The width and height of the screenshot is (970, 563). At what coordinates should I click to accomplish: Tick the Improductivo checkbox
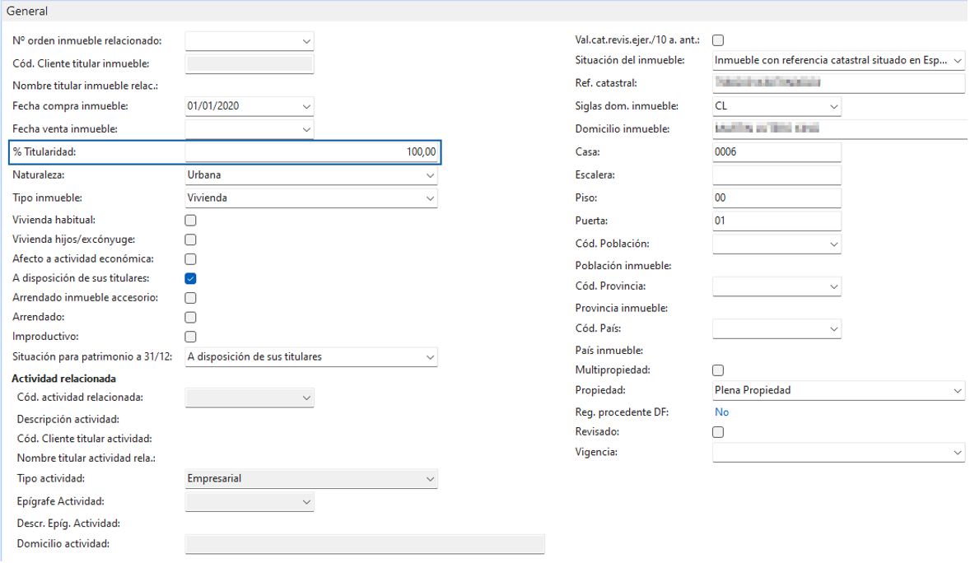[x=190, y=337]
